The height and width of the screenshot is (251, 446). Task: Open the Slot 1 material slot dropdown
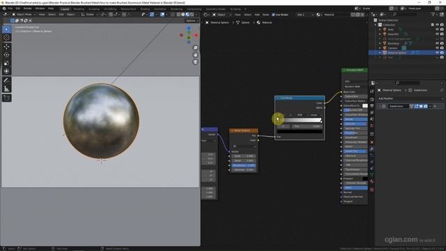pos(305,15)
